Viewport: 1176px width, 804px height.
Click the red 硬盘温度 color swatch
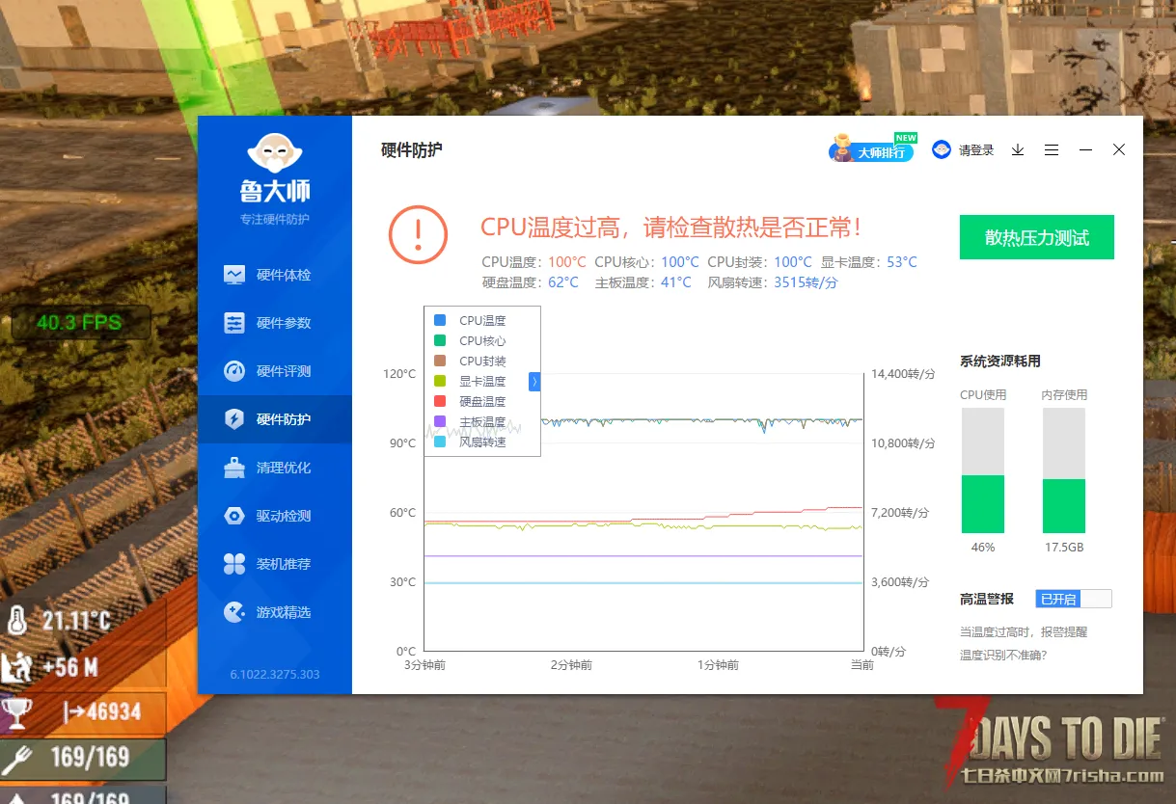[x=440, y=401]
